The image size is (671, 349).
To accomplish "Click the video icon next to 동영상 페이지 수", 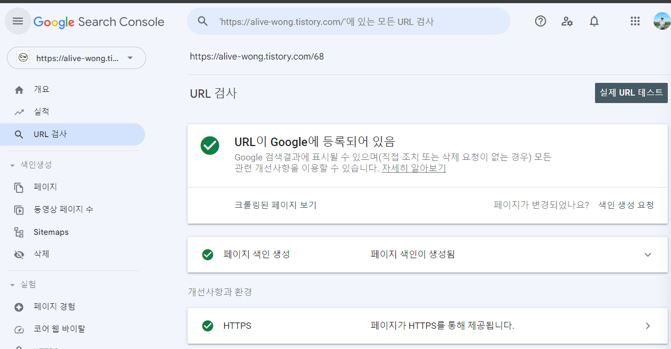I will 19,210.
